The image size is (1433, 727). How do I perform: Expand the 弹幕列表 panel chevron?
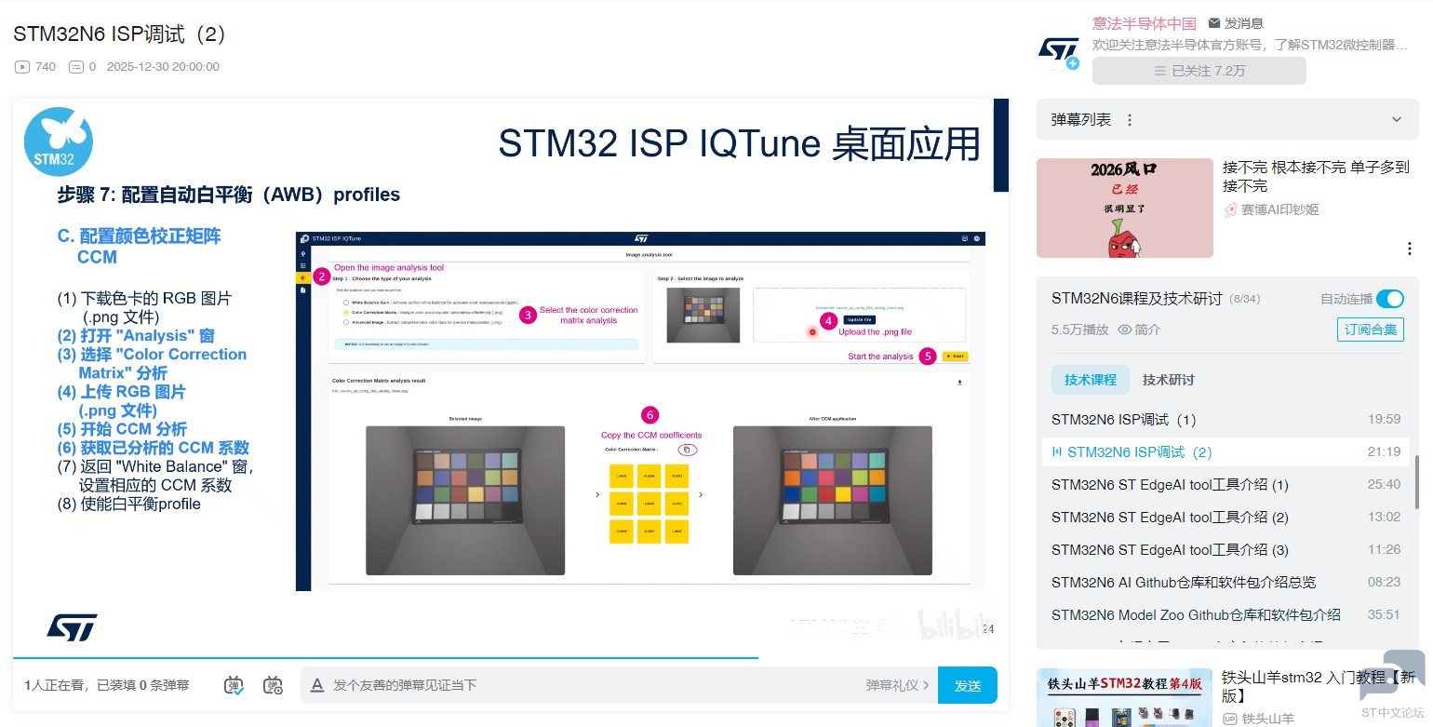pos(1397,120)
